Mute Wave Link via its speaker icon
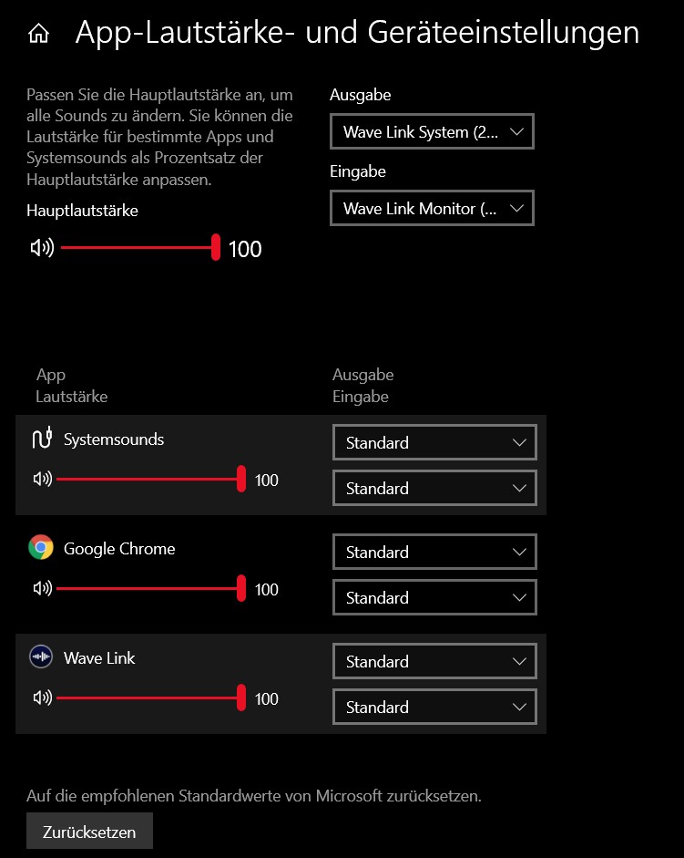 [42, 698]
